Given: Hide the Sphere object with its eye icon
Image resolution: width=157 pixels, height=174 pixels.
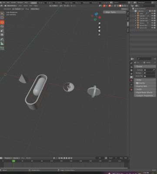Looking at the screenshot, I should pyautogui.click(x=152, y=23).
